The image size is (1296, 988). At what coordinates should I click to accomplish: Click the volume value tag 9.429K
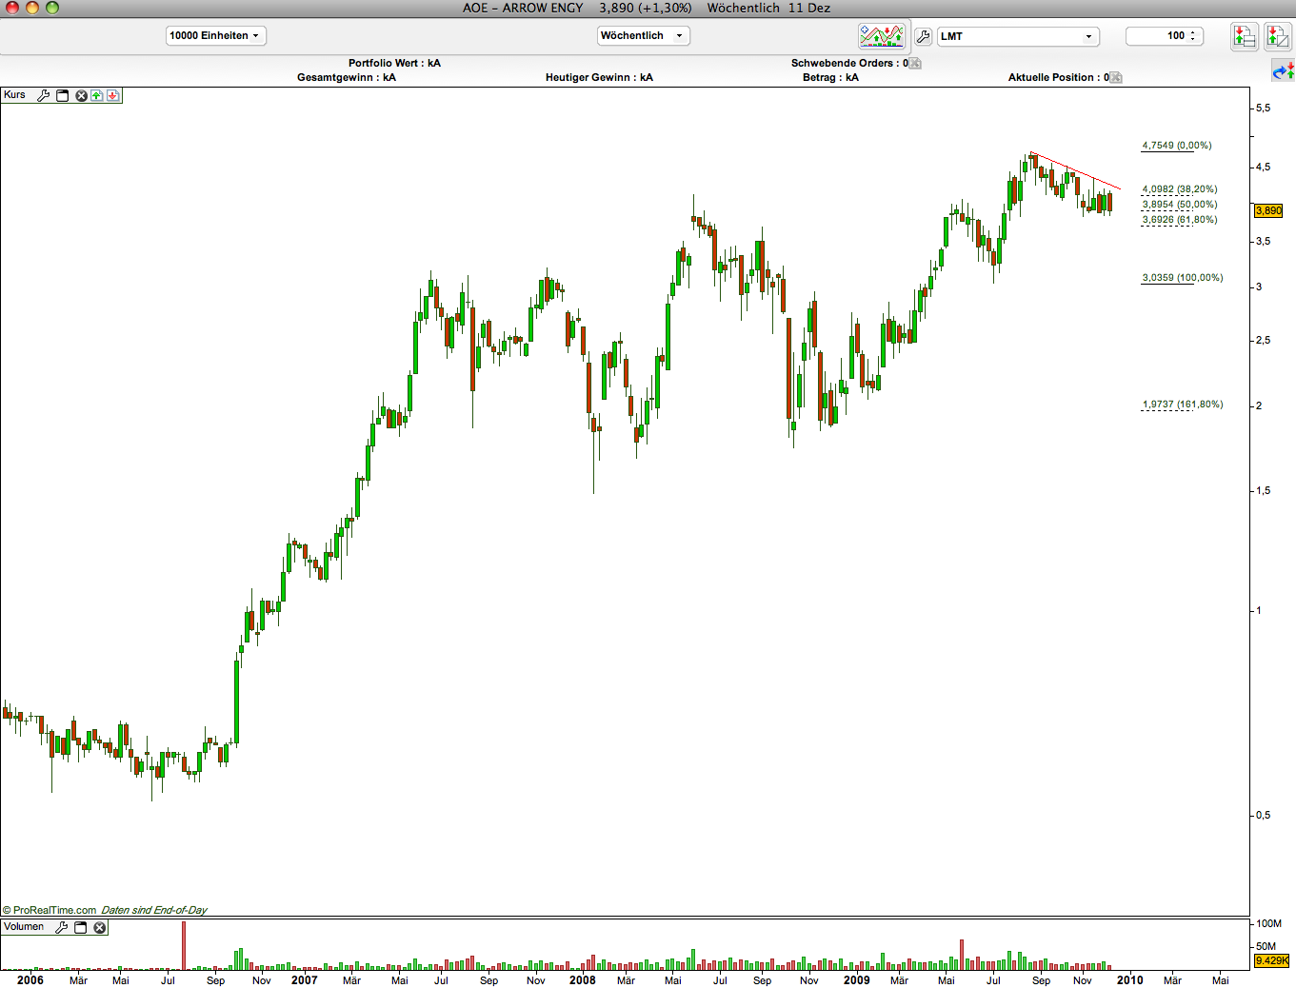[1271, 960]
